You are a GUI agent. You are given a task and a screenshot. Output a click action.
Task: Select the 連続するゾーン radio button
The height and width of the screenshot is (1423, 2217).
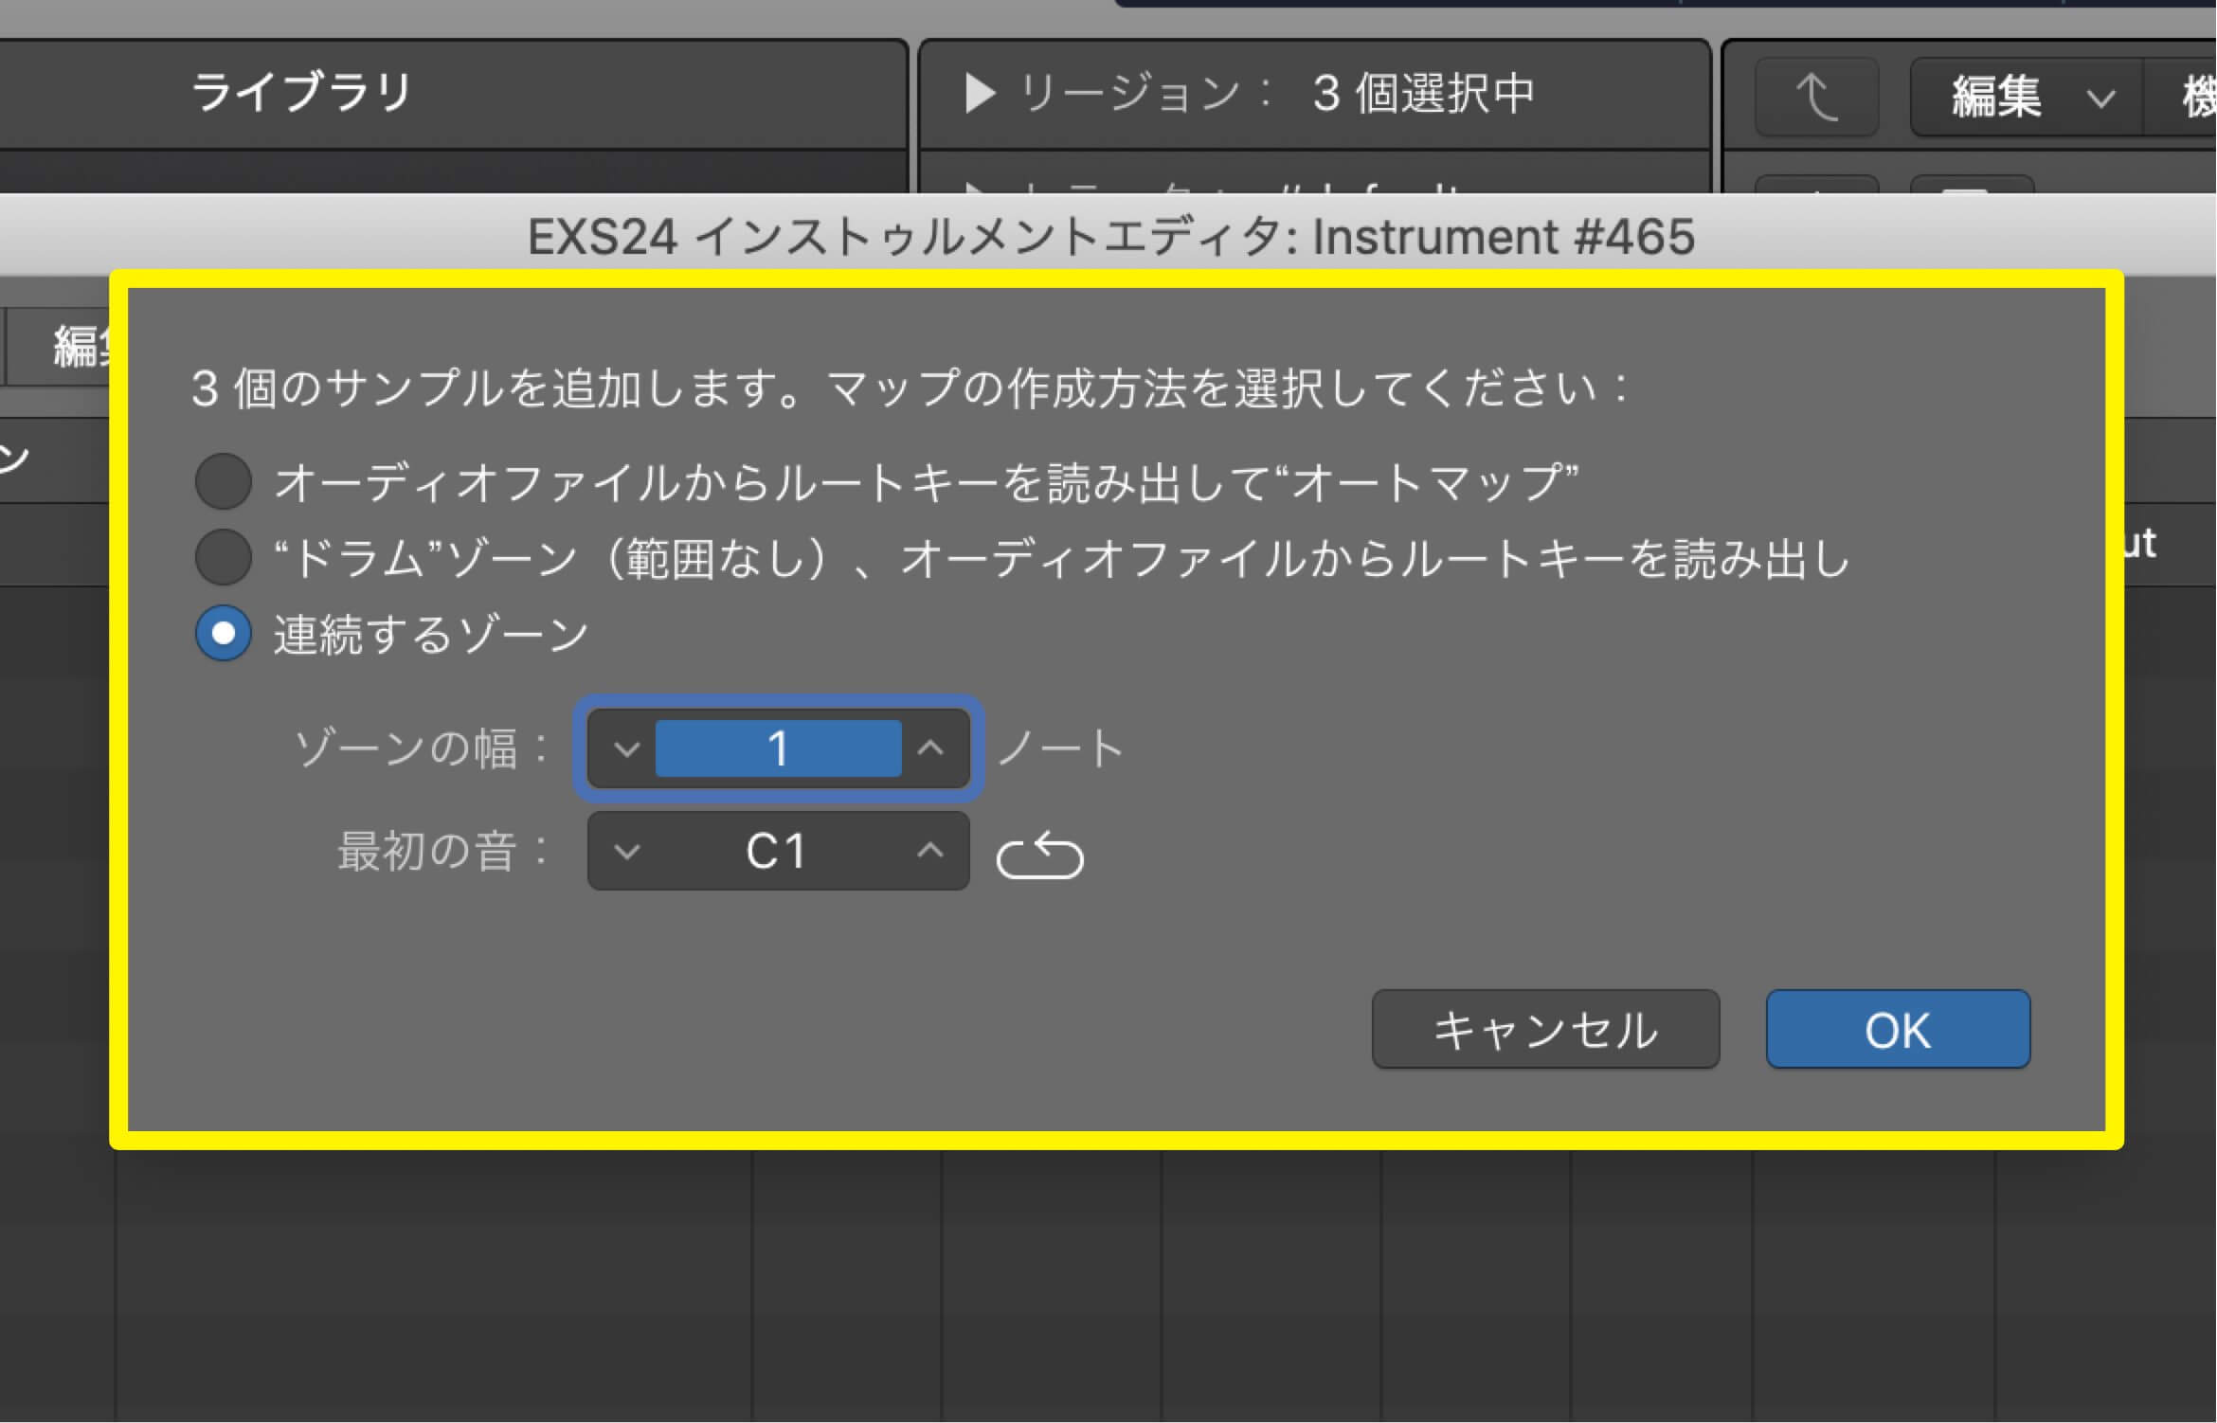224,633
